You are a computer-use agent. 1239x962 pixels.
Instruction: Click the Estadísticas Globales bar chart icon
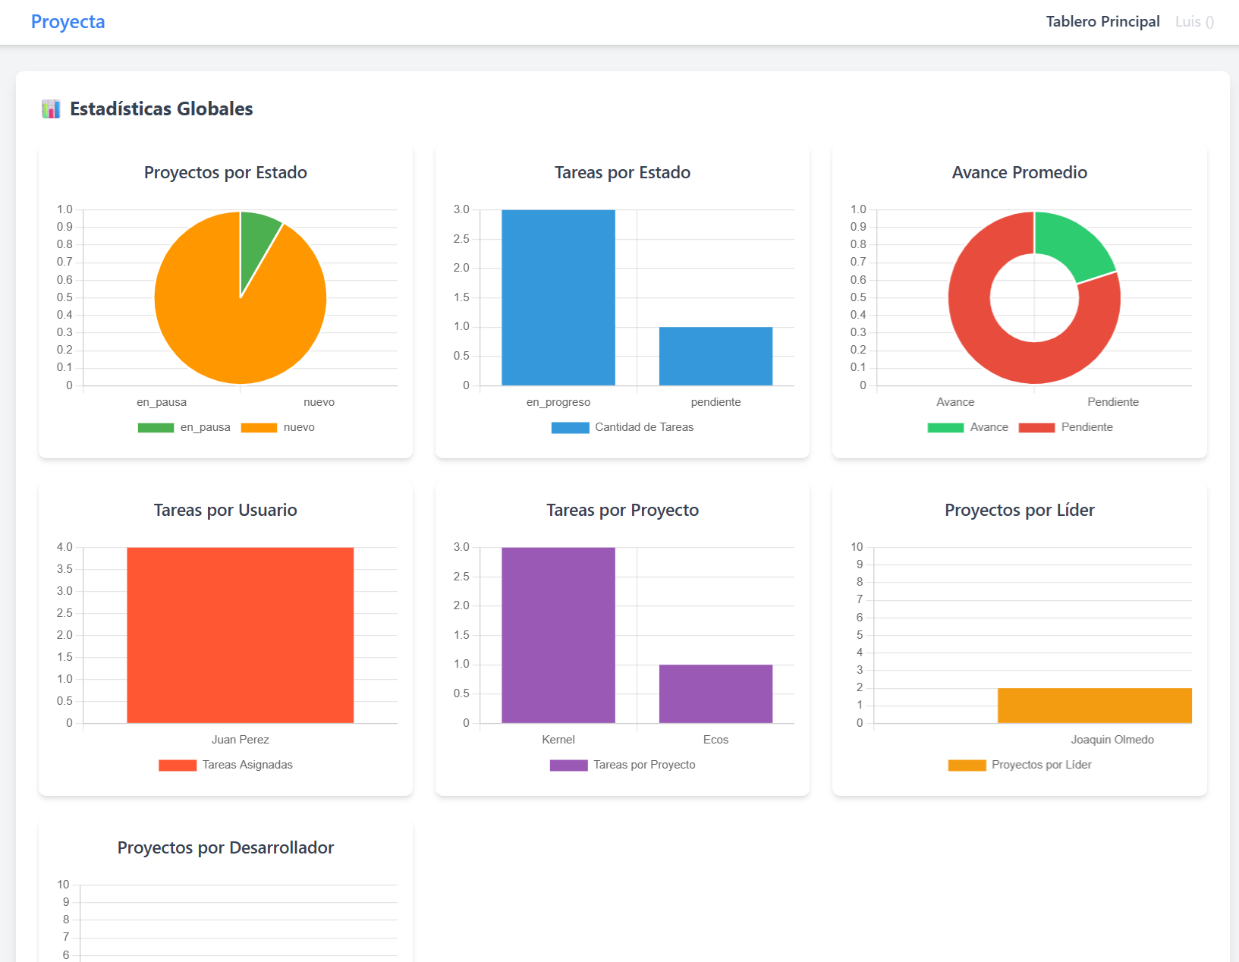[51, 109]
